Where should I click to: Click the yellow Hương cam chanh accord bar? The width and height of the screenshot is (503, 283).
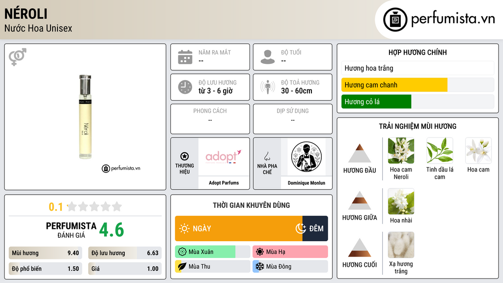[x=394, y=85]
